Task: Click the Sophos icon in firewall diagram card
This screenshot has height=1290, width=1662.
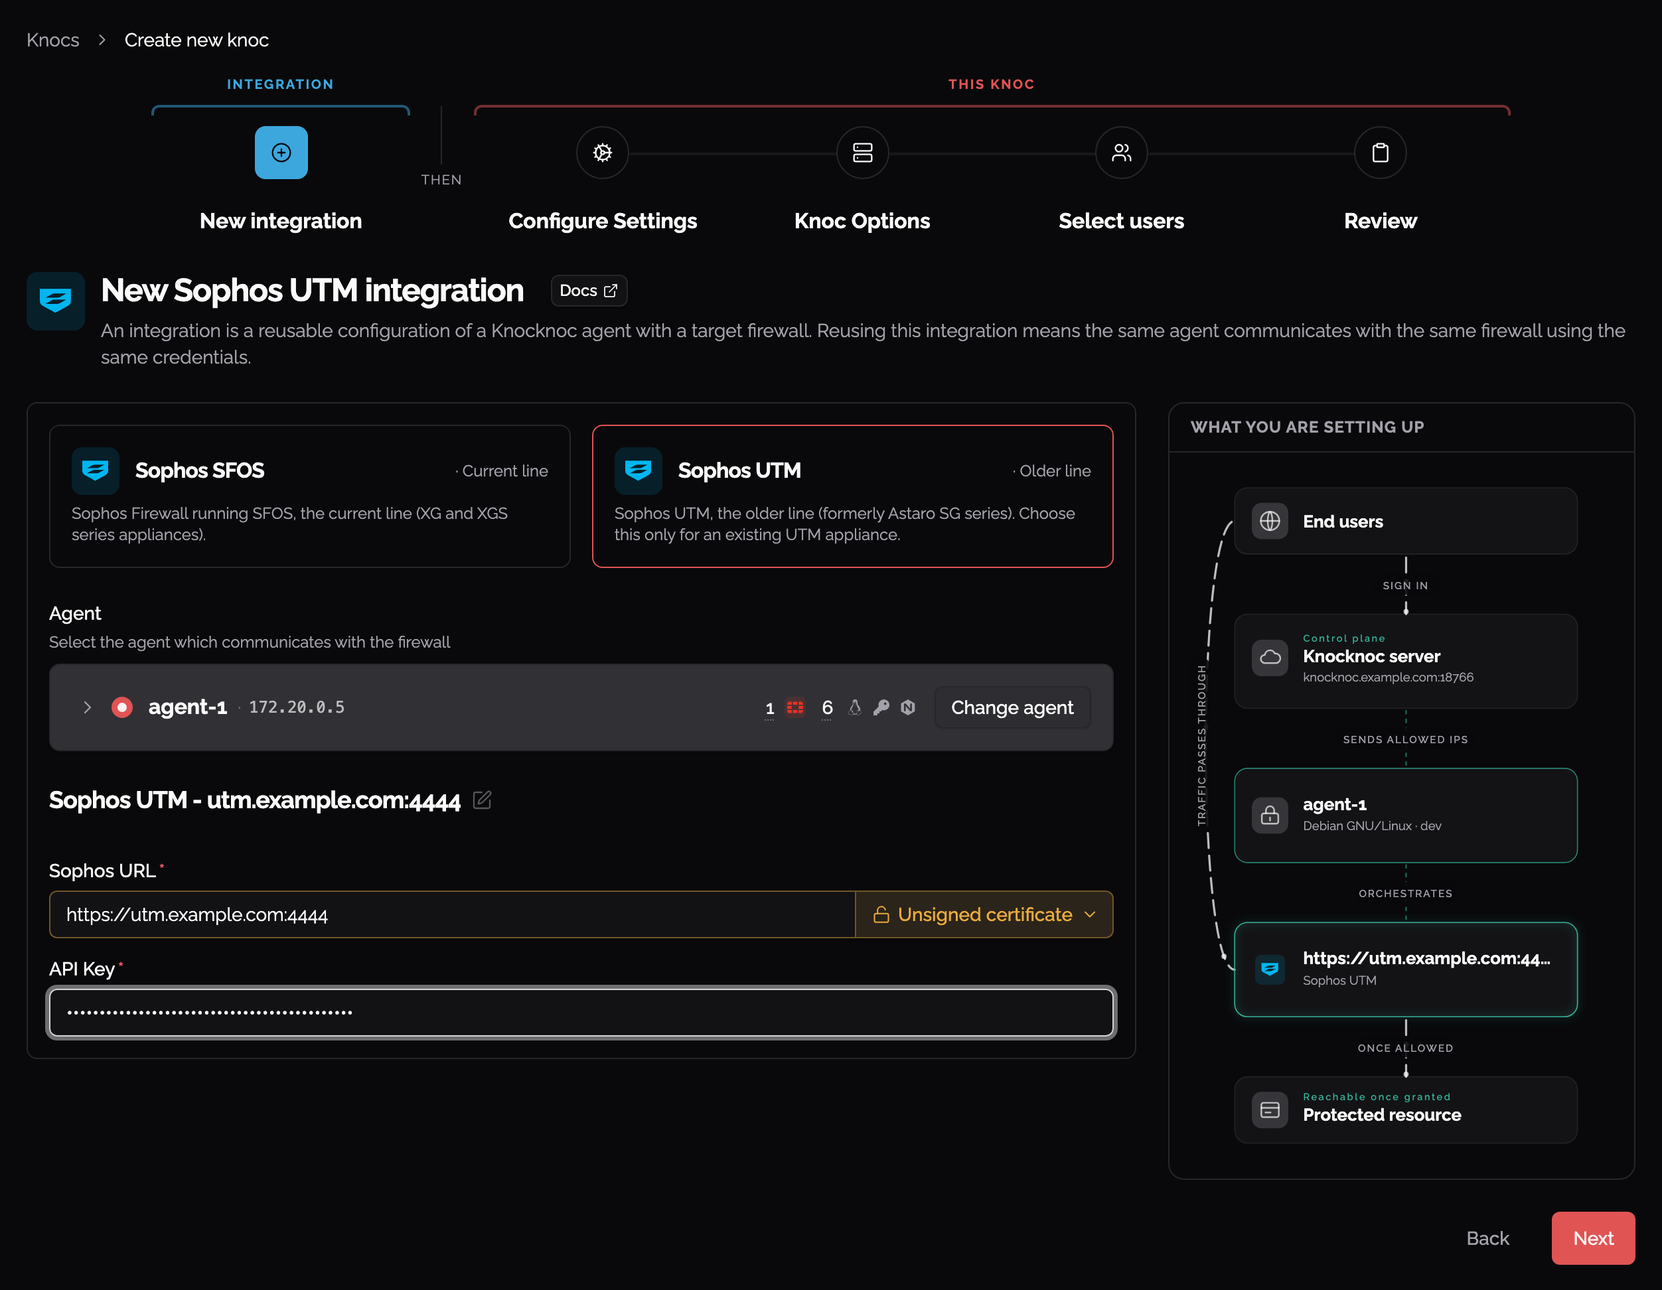Action: coord(1269,969)
